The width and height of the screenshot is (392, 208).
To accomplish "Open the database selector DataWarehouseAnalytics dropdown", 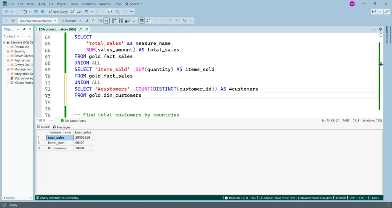I will (x=38, y=21).
